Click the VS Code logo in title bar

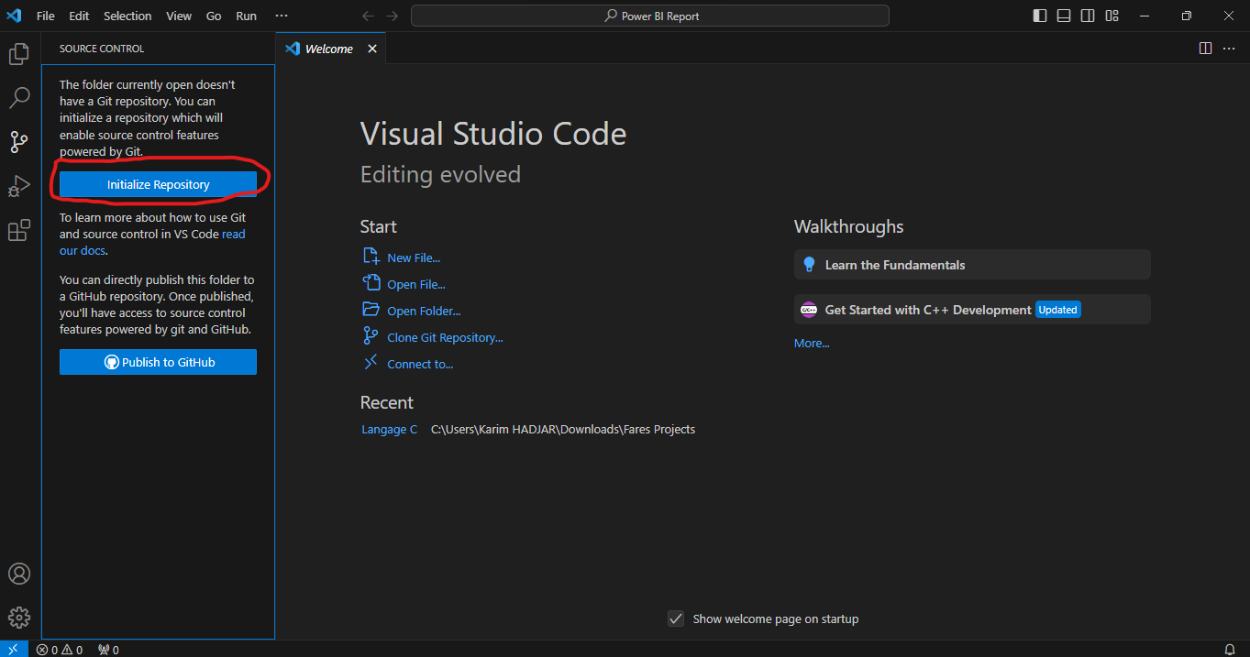[14, 16]
